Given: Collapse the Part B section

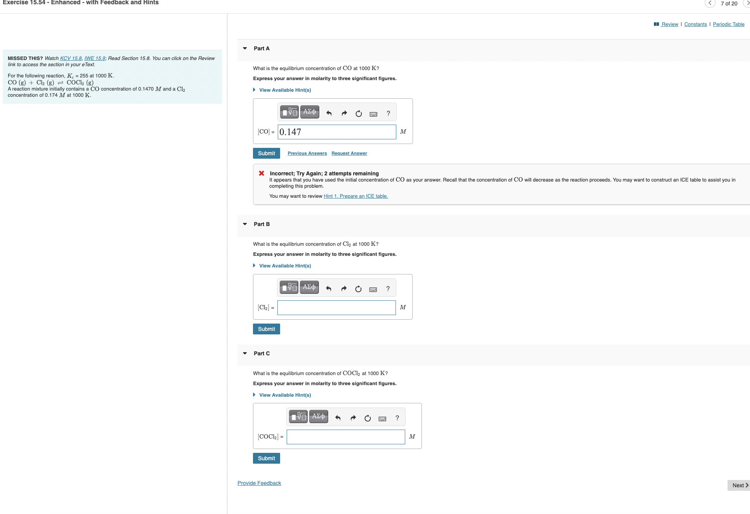Looking at the screenshot, I should (244, 224).
